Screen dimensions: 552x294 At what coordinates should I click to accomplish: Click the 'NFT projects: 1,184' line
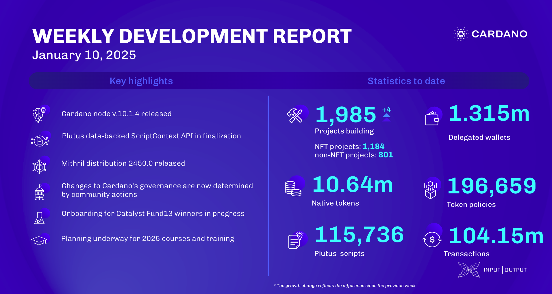(x=350, y=146)
